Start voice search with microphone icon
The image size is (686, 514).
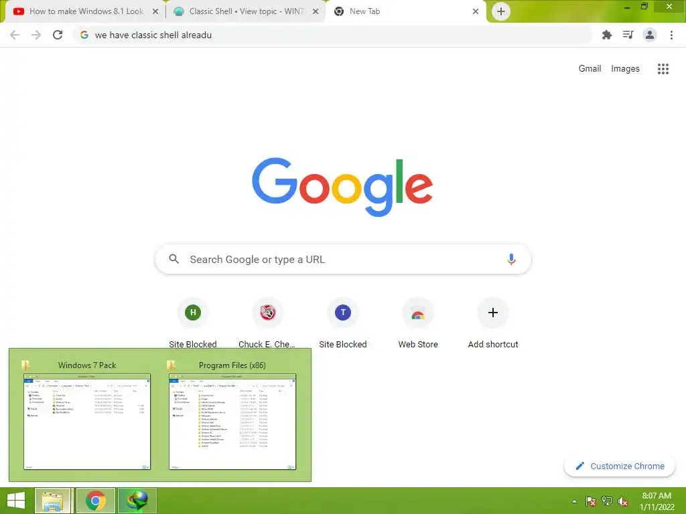point(511,259)
